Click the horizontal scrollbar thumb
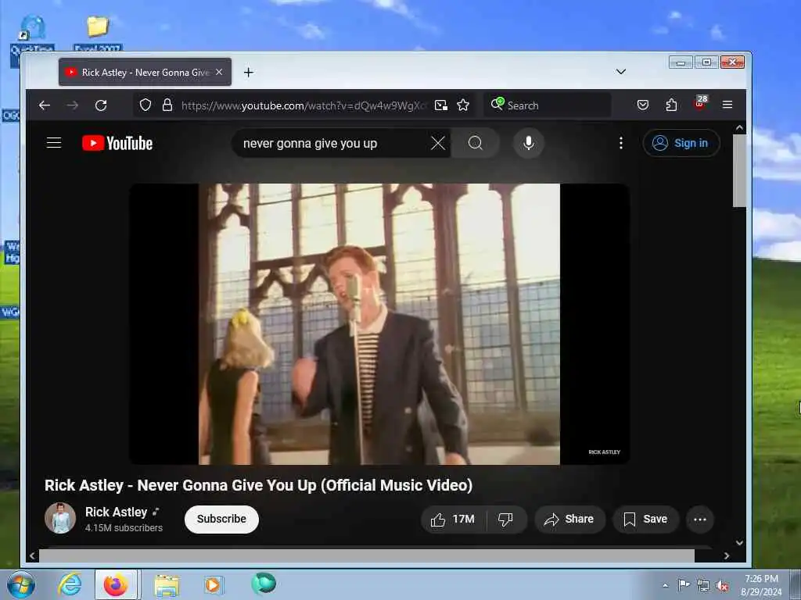This screenshot has width=801, height=600. click(367, 555)
